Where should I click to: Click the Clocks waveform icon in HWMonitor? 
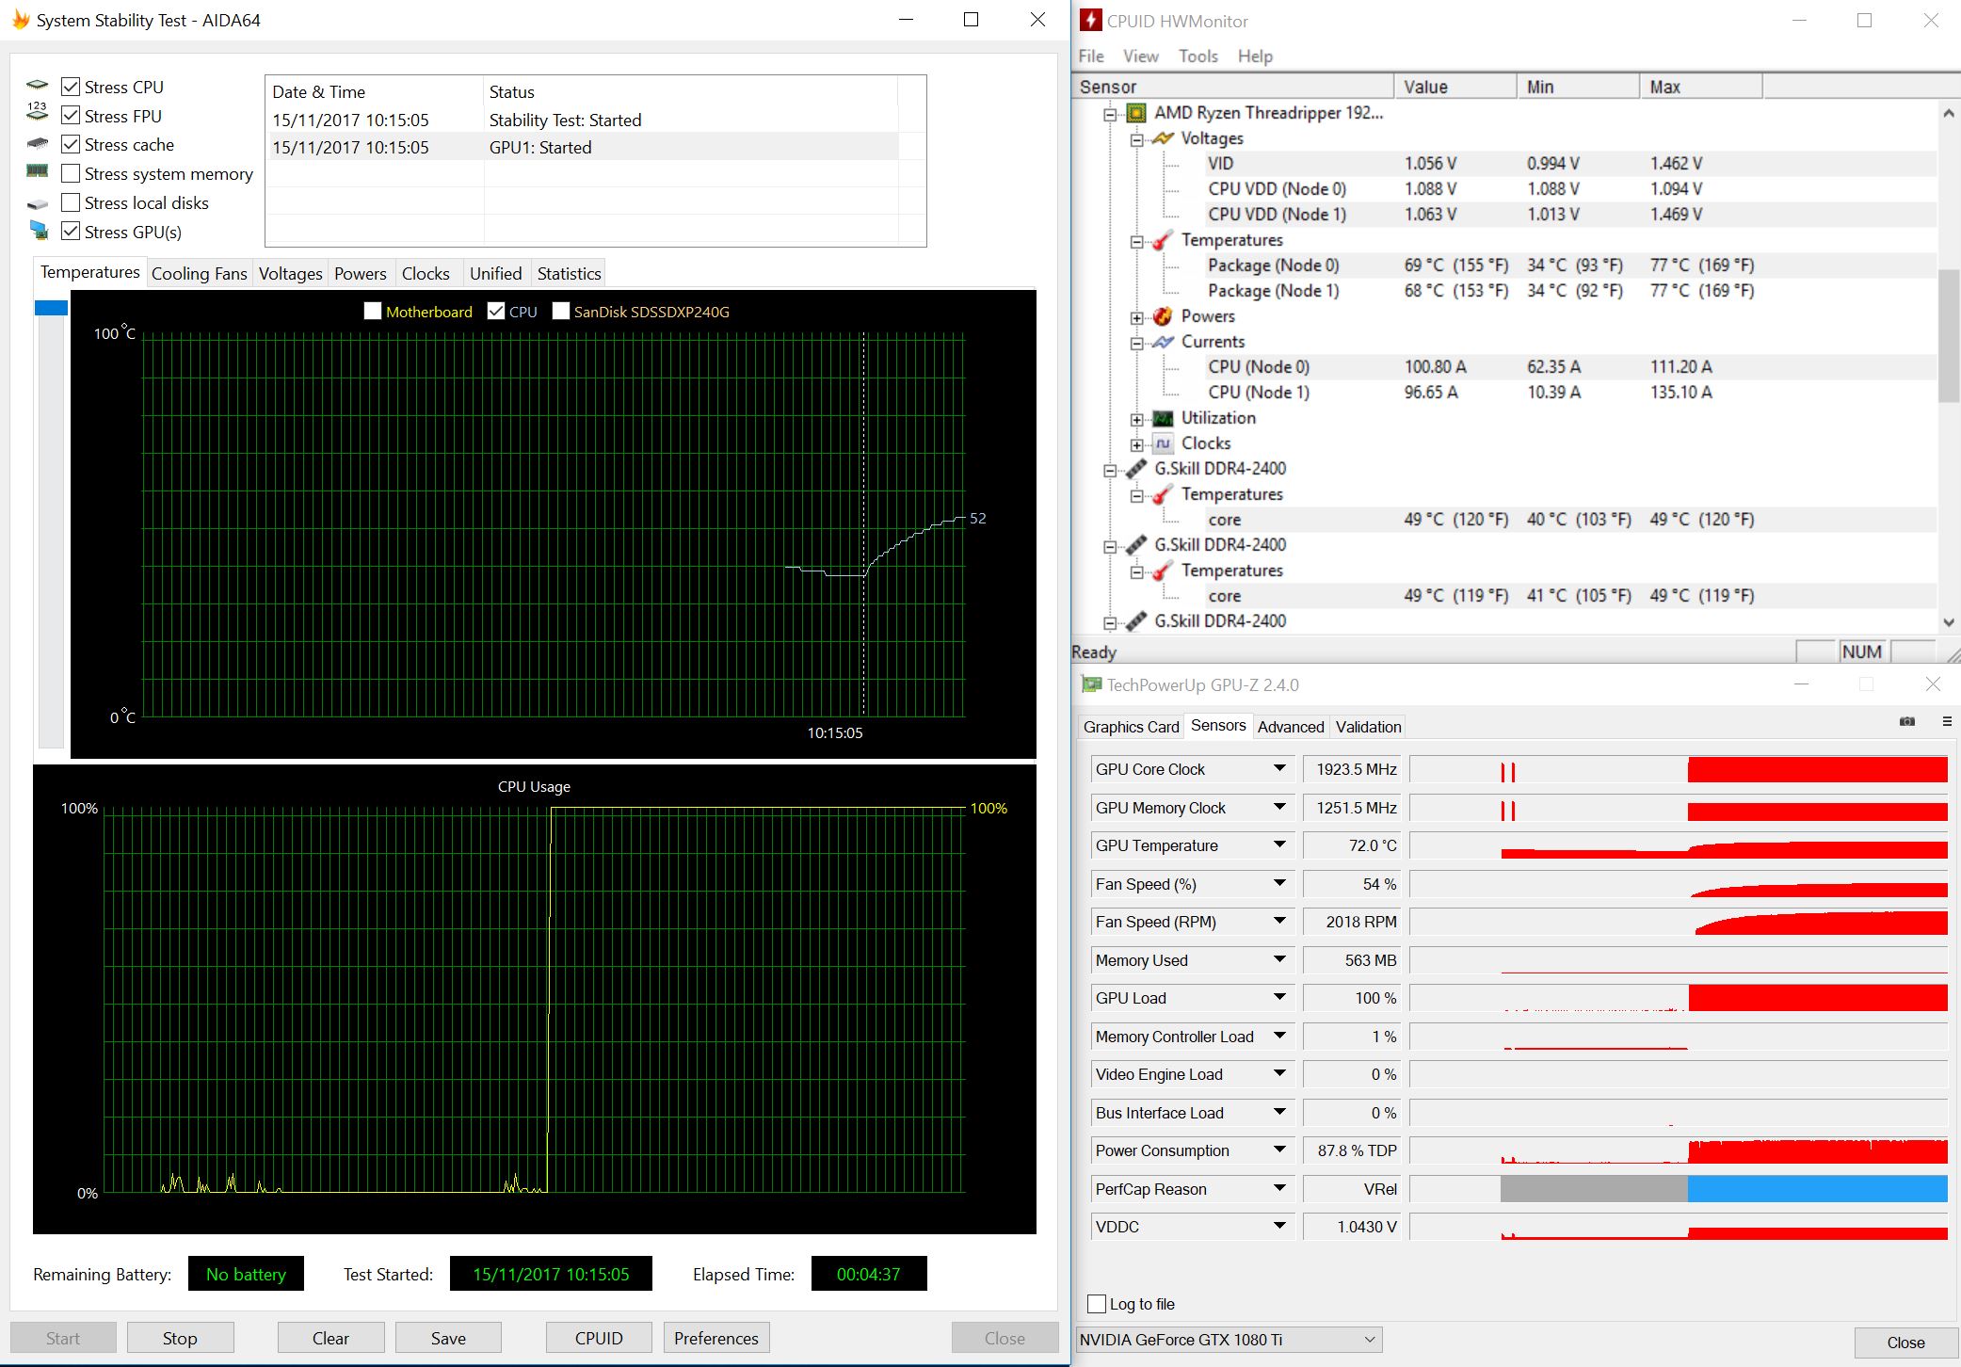(1163, 443)
